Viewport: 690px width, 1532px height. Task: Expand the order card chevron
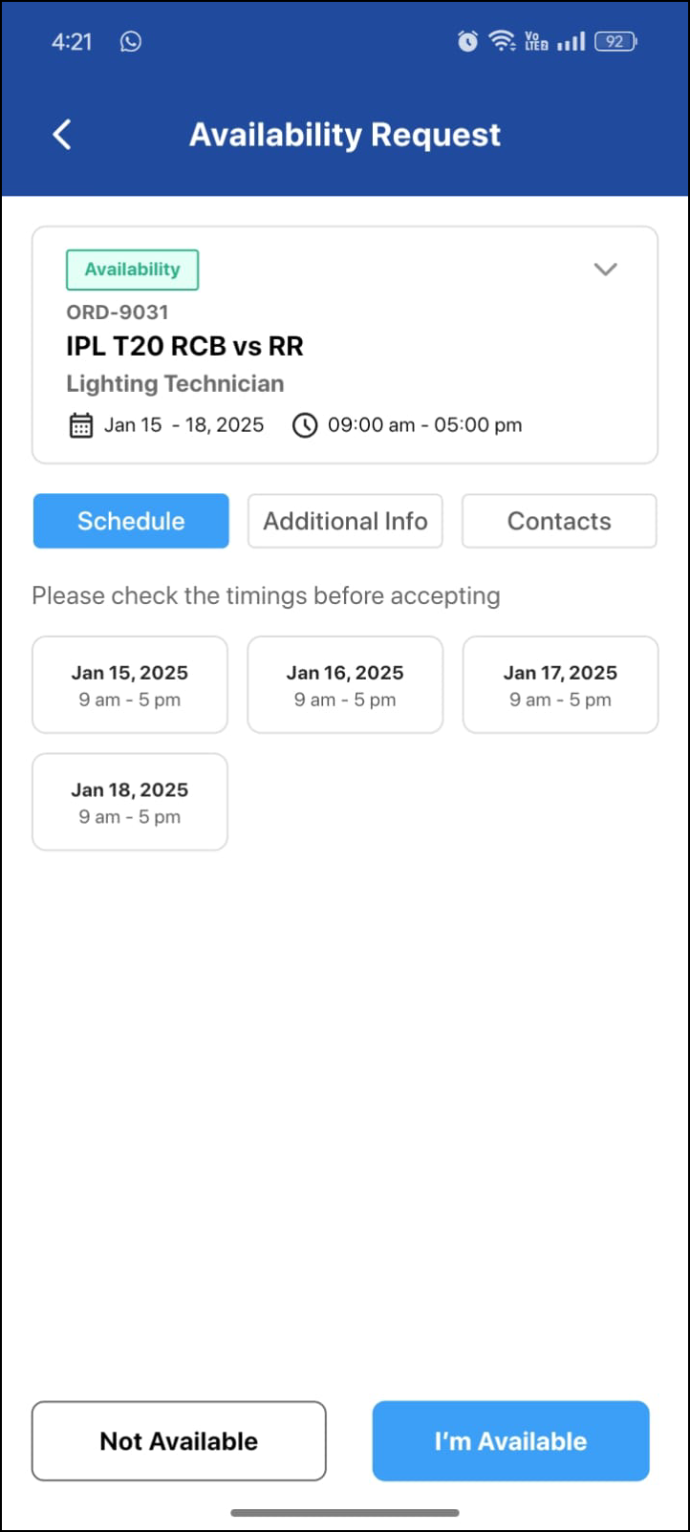pos(605,270)
